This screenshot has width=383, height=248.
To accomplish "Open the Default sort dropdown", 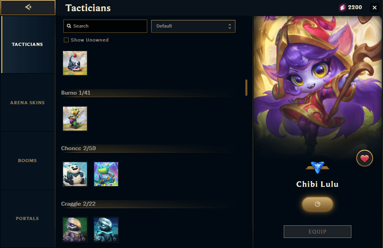I will pyautogui.click(x=193, y=26).
